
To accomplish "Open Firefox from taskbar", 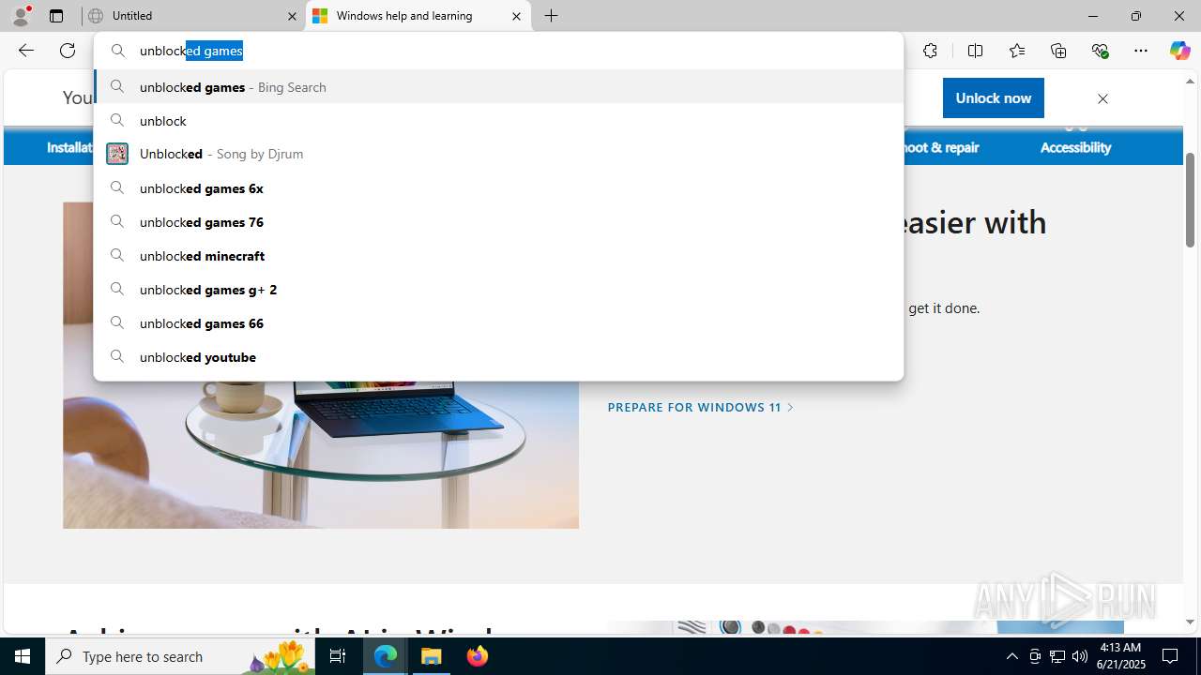I will [x=478, y=656].
